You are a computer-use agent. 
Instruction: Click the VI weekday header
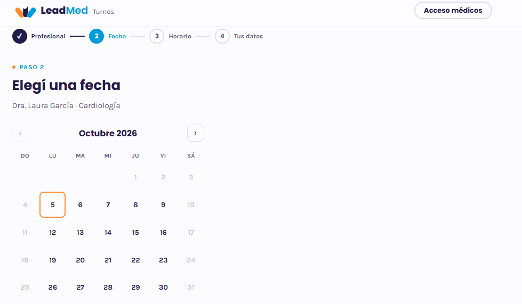(163, 156)
